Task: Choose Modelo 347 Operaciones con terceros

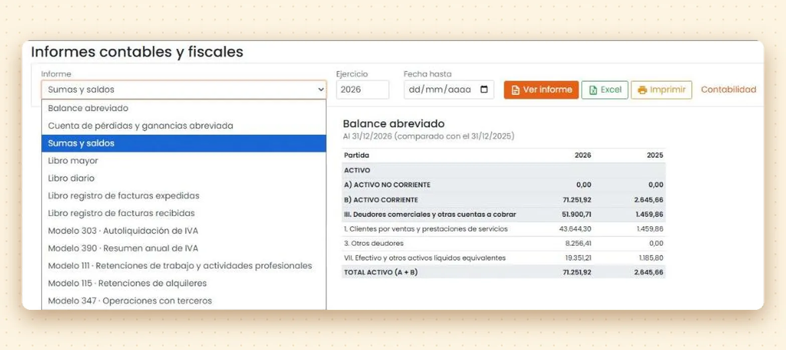Action: click(x=183, y=301)
